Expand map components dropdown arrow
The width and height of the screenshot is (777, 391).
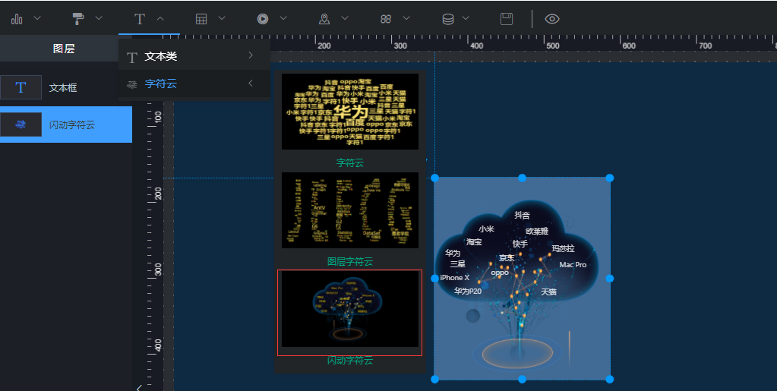344,18
